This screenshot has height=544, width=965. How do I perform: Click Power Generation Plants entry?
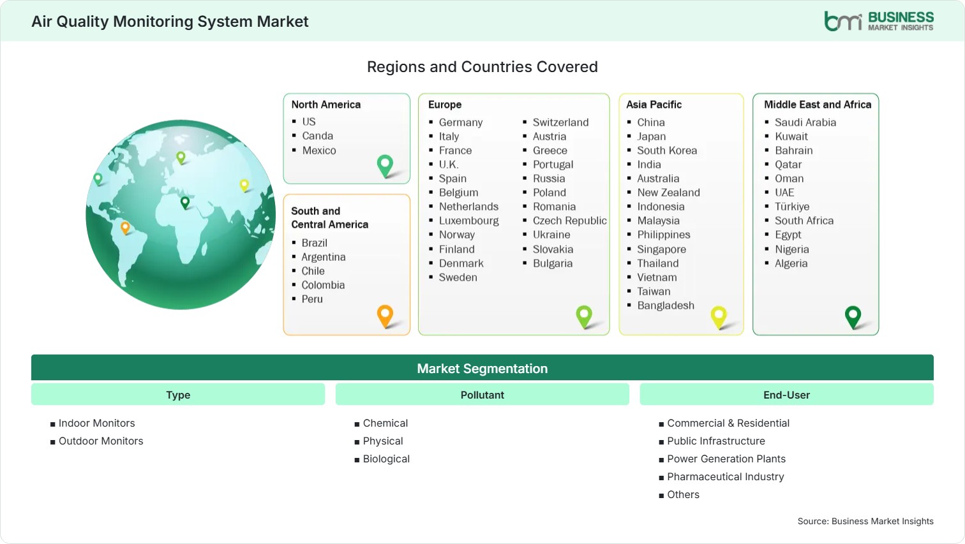[x=726, y=459]
